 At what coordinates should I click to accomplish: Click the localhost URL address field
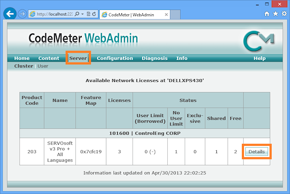pos(54,14)
